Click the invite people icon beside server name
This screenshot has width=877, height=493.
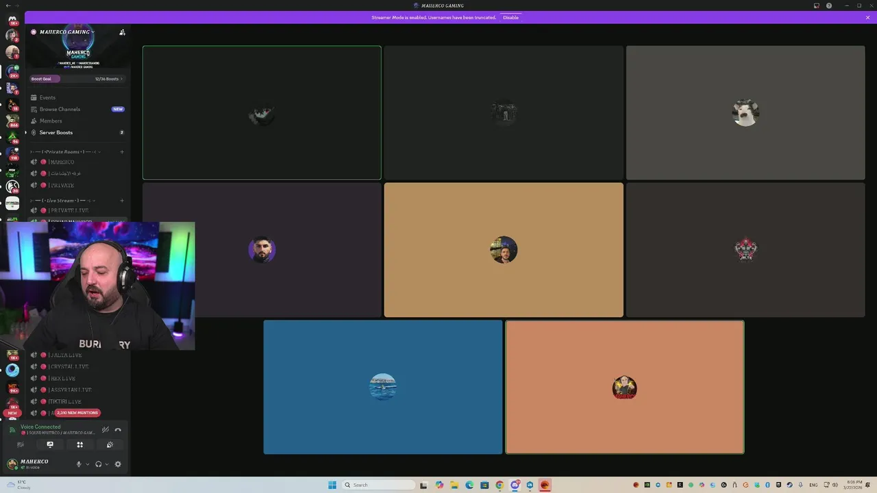[122, 32]
